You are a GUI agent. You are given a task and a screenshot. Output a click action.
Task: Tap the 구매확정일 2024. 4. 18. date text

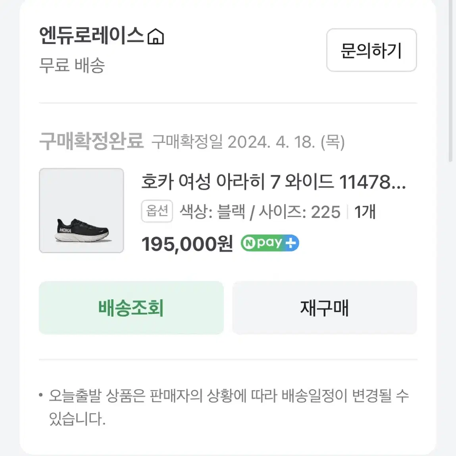[248, 142]
